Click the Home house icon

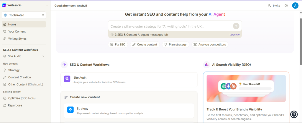click(x=5, y=24)
